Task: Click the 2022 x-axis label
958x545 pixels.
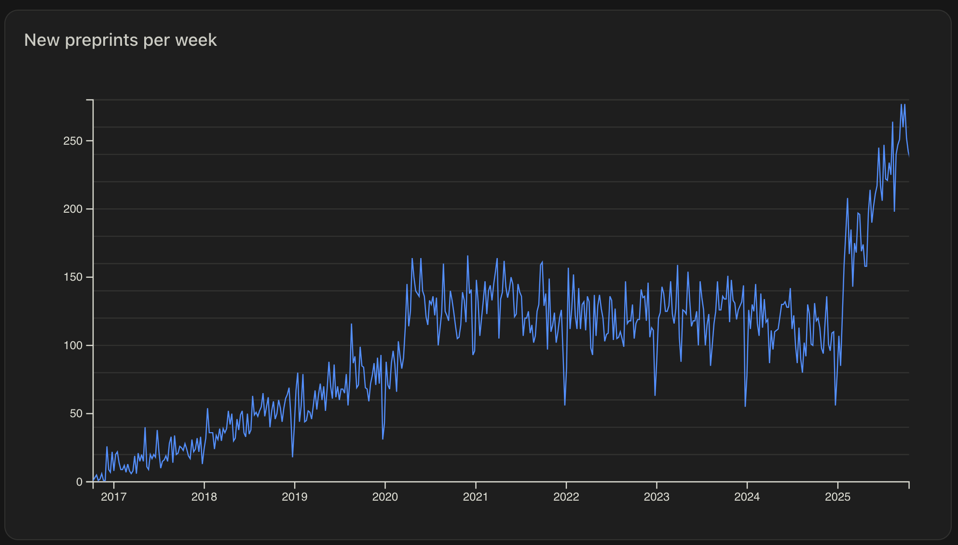Action: (566, 497)
